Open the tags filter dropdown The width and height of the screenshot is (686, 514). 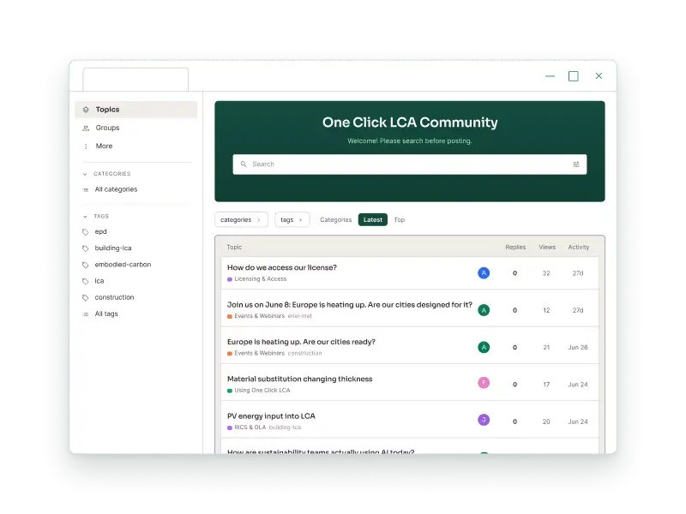(292, 220)
